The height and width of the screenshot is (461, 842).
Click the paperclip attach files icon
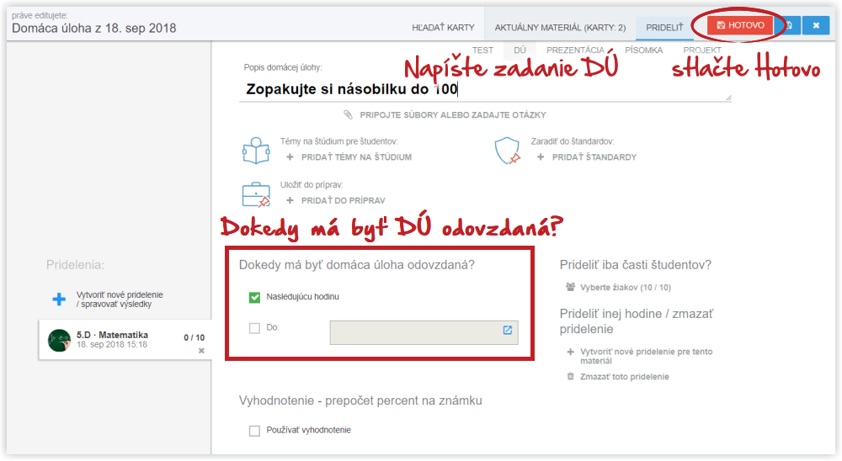tap(348, 115)
